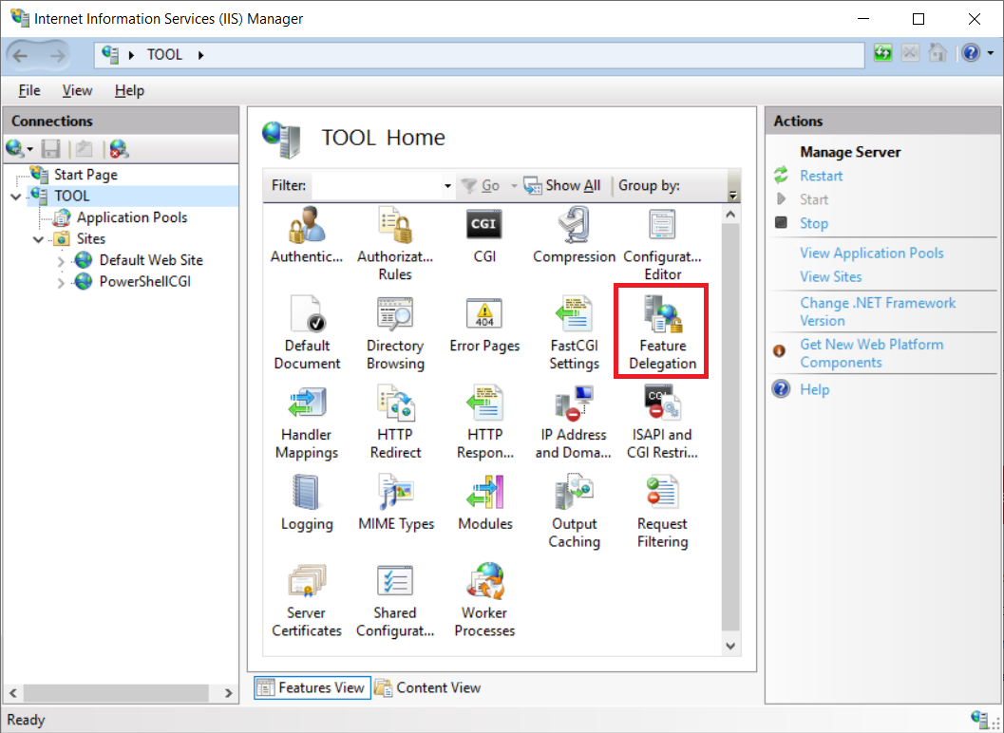
Task: Open Feature Delegation icon
Action: tap(662, 332)
